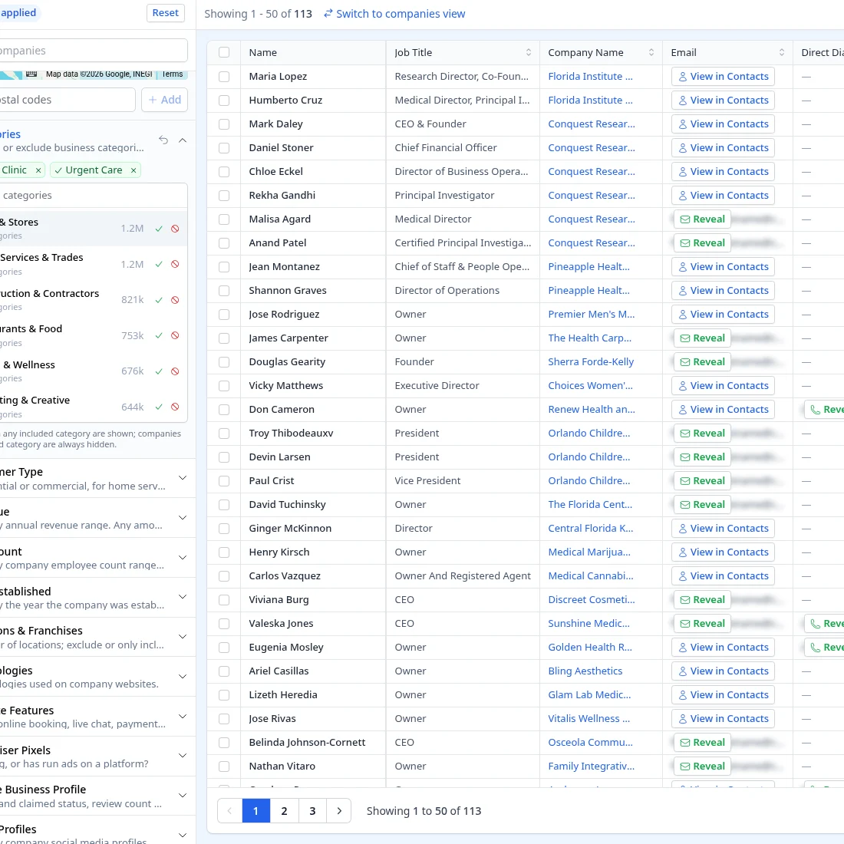Remove the Urgent Care category tag
This screenshot has height=844, width=844.
134,170
